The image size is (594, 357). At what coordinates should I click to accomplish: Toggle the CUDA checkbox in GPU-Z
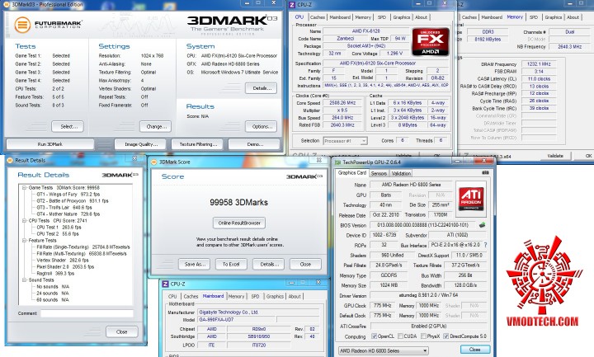(400, 336)
